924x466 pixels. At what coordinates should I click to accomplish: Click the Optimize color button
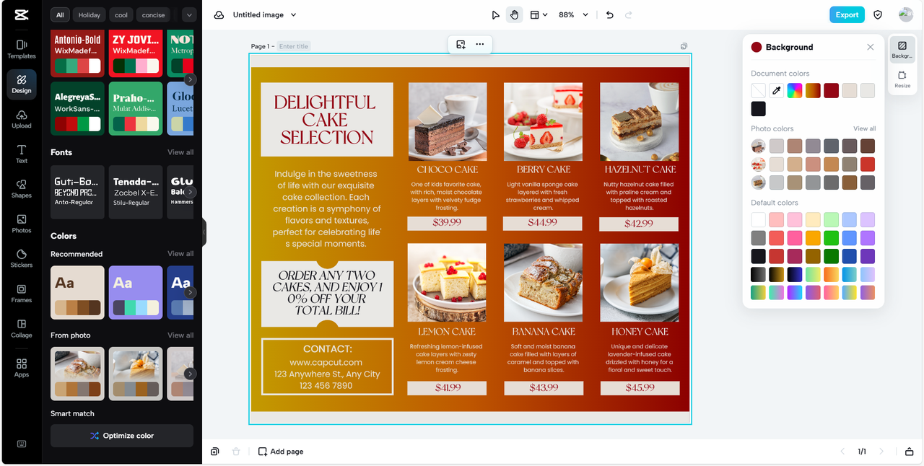coord(122,436)
